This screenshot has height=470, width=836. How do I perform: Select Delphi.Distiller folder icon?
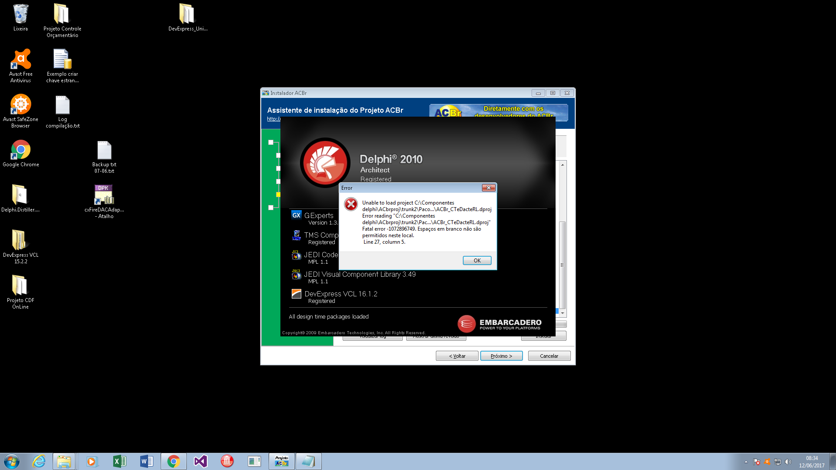tap(20, 198)
